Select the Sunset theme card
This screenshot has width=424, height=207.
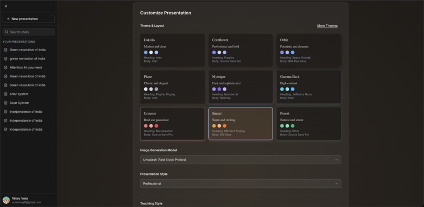(240, 124)
